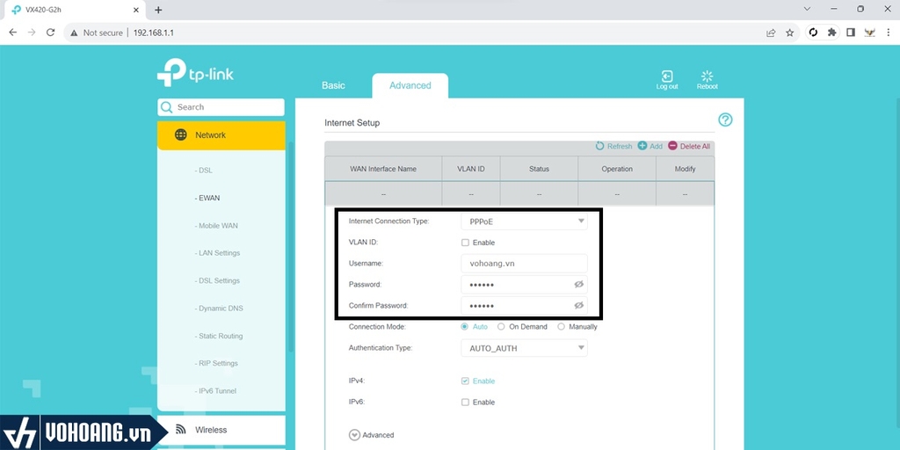Viewport: 900px width, 450px height.
Task: Select On Demand connection mode
Action: point(501,327)
